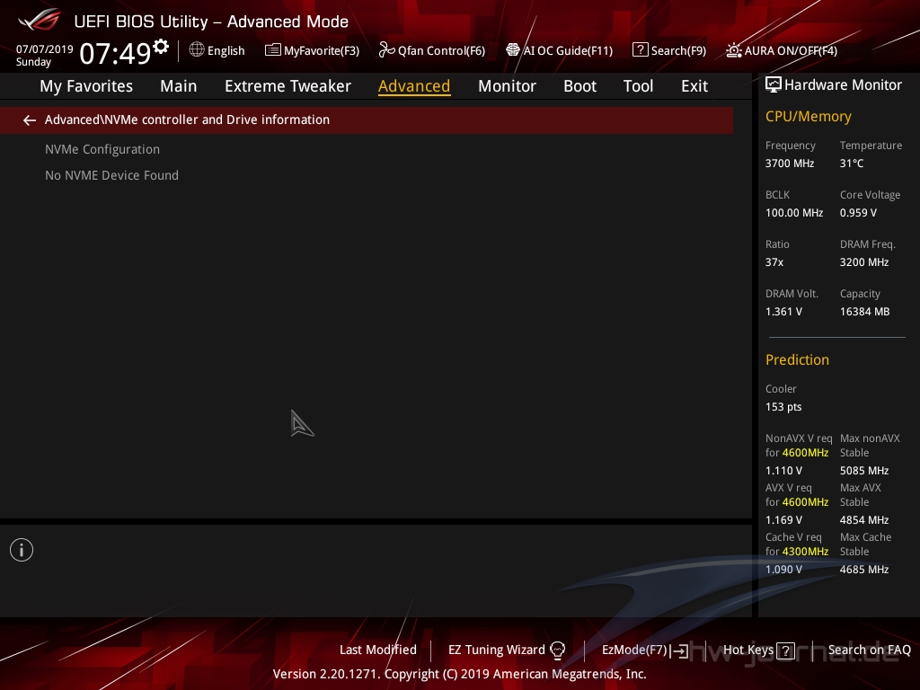Click the AURA light icon
The height and width of the screenshot is (690, 920).
pyautogui.click(x=733, y=50)
